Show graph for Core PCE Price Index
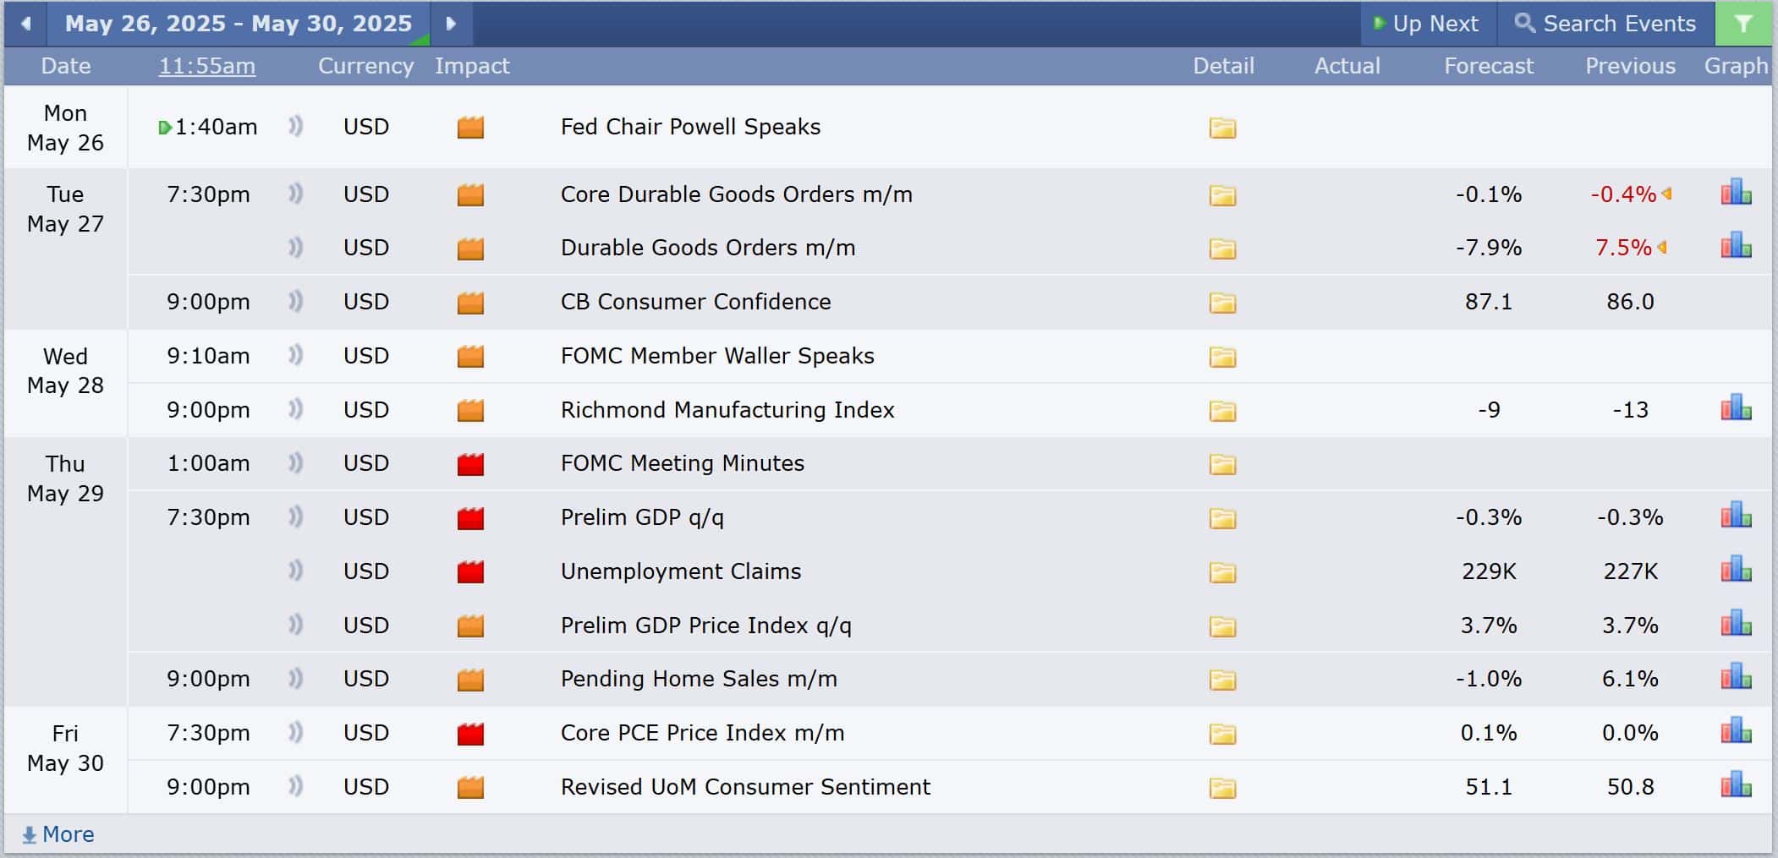The width and height of the screenshot is (1778, 858). 1736,730
